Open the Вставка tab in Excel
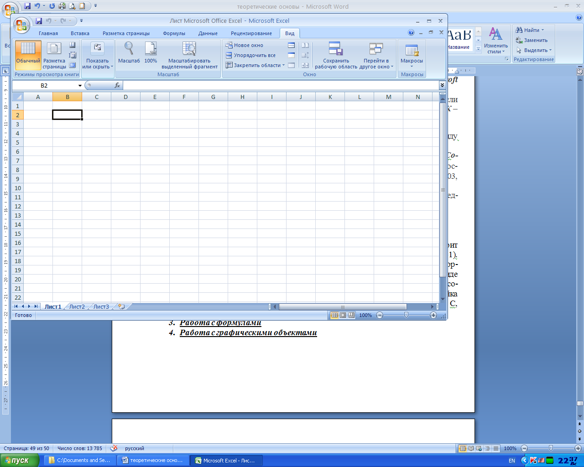Screen dimensions: 584x467 point(80,33)
